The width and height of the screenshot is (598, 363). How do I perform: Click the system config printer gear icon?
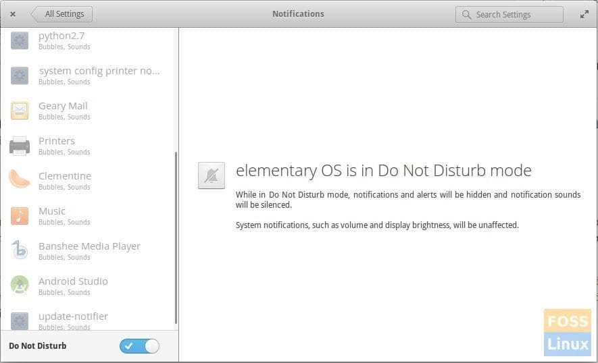click(20, 76)
